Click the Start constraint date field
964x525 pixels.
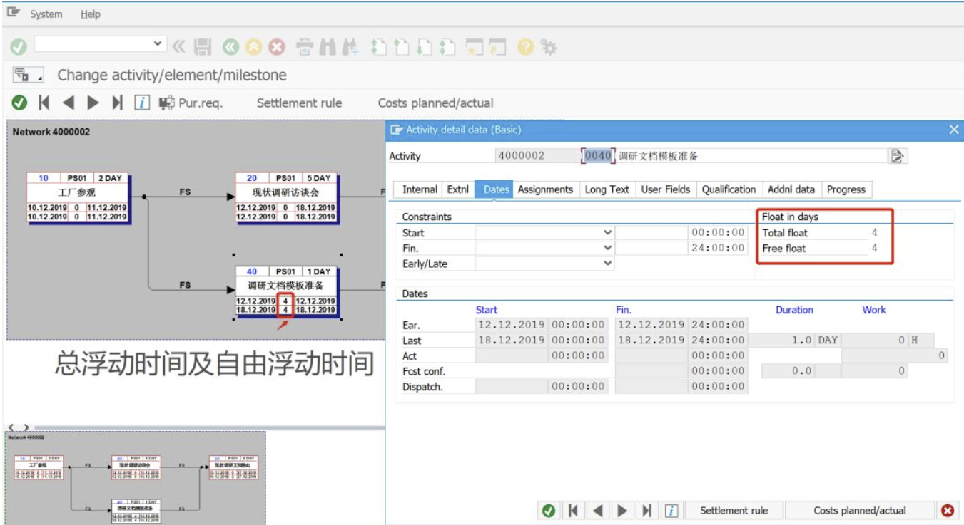(x=651, y=232)
